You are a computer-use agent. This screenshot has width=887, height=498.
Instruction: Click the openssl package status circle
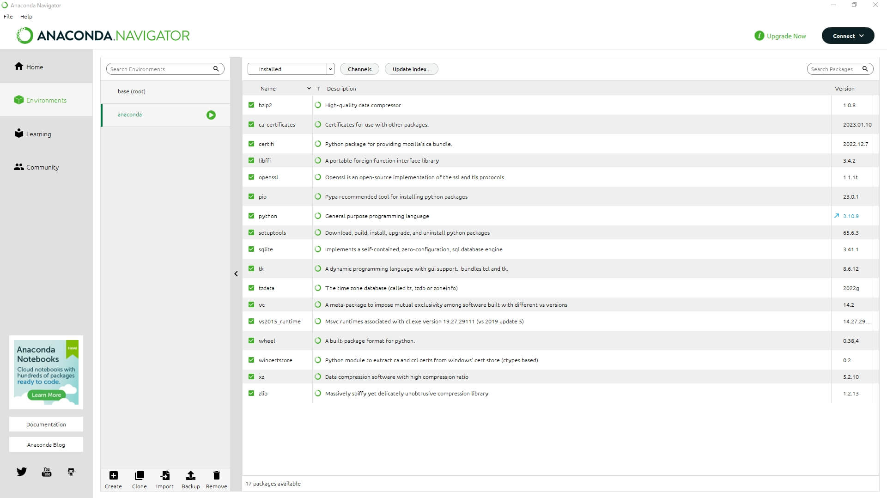[318, 177]
